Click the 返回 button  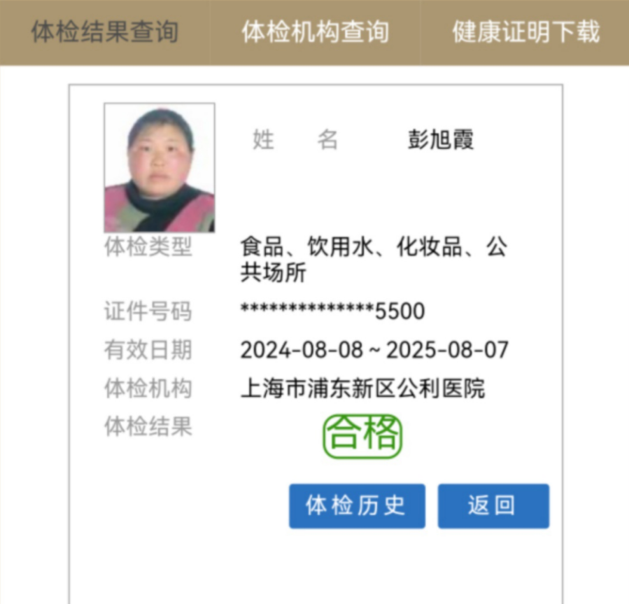[493, 506]
